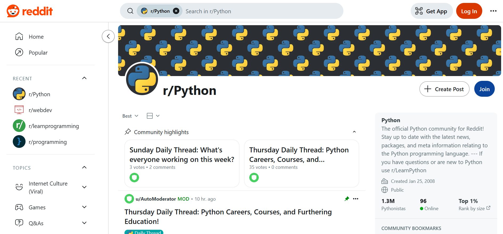Open r/webdev from recent list
This screenshot has width=503, height=234.
(x=51, y=110)
